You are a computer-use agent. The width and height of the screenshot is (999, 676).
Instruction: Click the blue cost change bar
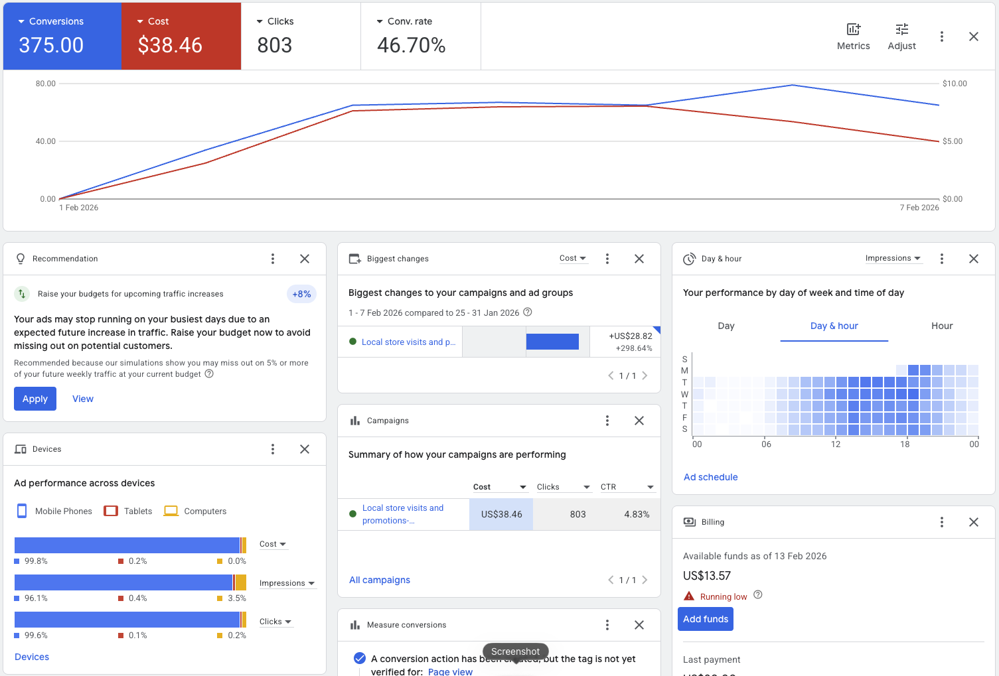click(552, 342)
